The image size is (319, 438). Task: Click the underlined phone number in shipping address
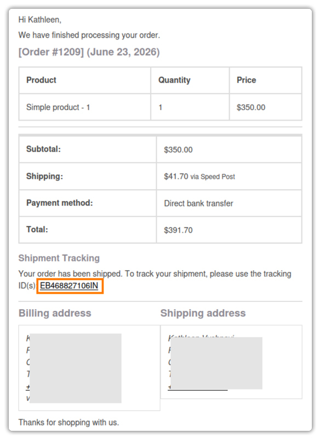pos(197,388)
